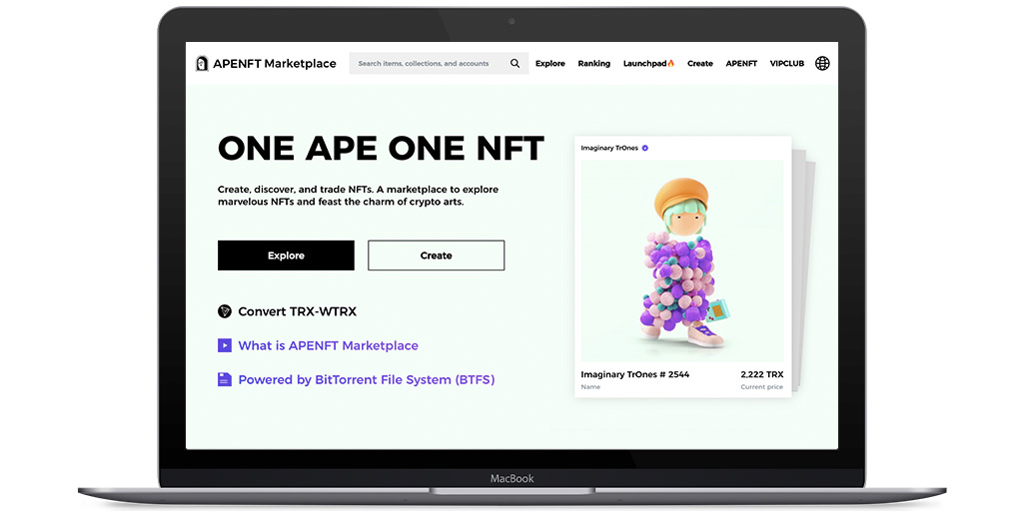Image resolution: width=1023 pixels, height=511 pixels.
Task: Open the Imaginary TrOnes NFT artwork
Action: pos(682,260)
